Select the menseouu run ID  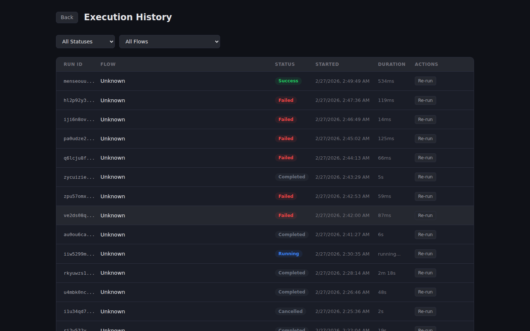coord(79,81)
